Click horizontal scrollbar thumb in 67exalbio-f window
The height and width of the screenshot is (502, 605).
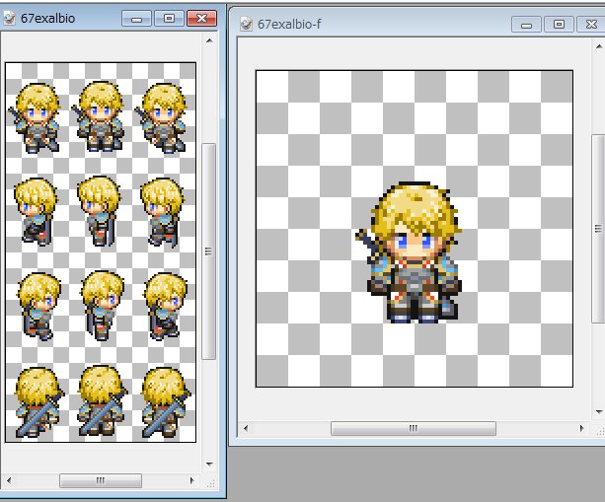pyautogui.click(x=414, y=428)
